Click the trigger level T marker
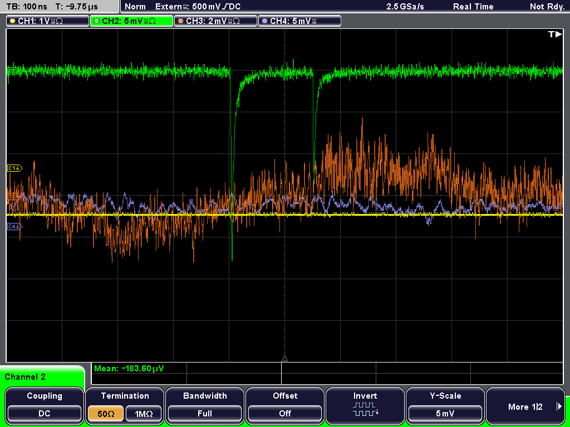The width and height of the screenshot is (570, 427). [x=555, y=34]
